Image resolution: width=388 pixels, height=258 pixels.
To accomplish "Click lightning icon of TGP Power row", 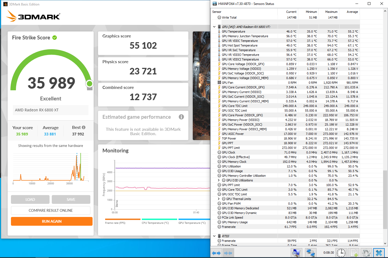I will 219,138.
